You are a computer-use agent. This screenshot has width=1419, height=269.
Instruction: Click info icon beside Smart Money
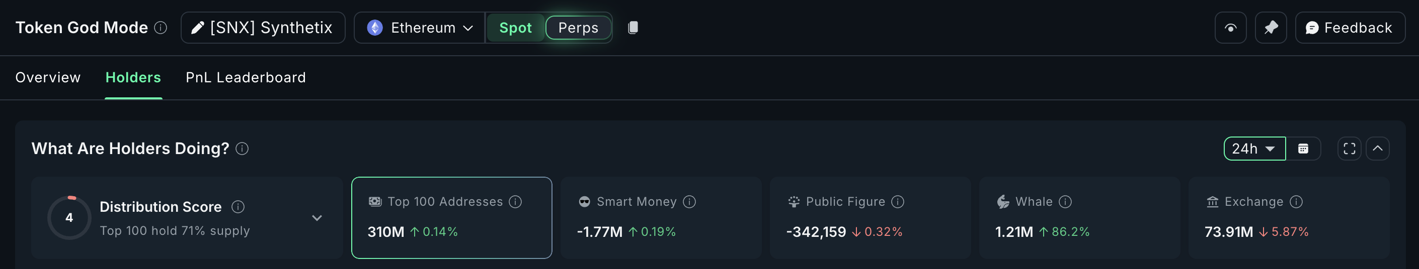(689, 202)
